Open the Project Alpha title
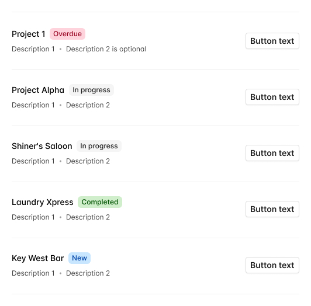Screen dimensions: 311x306 tap(38, 90)
